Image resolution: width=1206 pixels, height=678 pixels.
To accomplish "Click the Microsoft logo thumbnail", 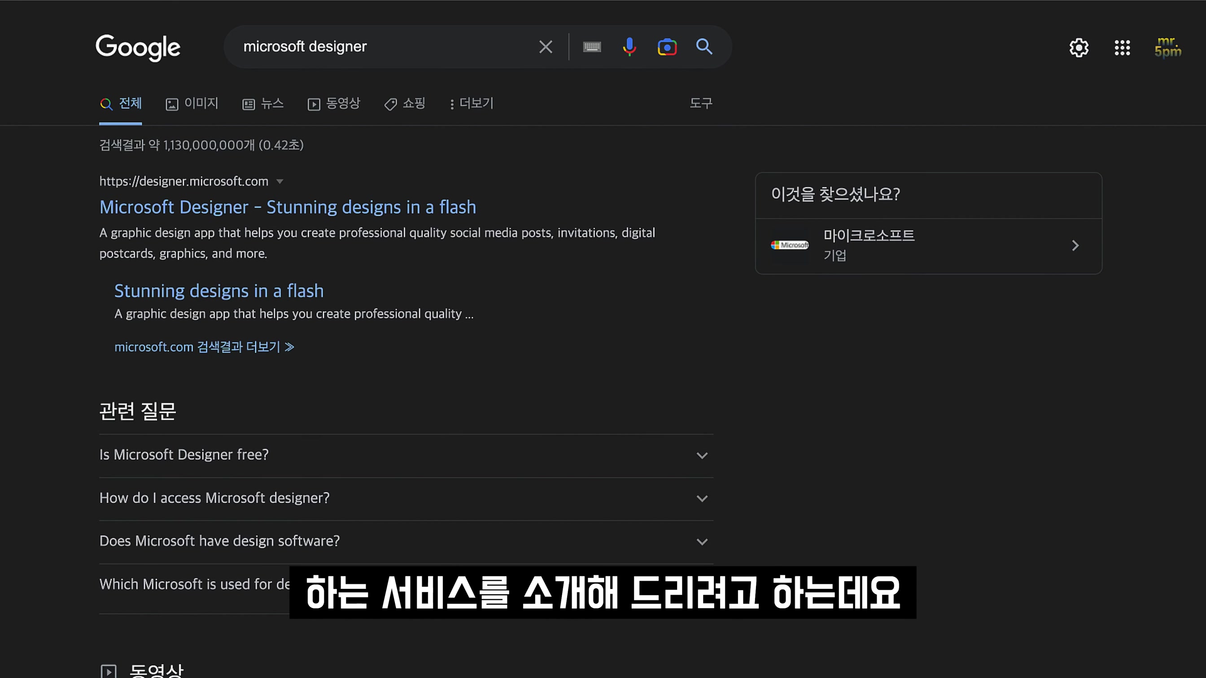I will tap(790, 245).
